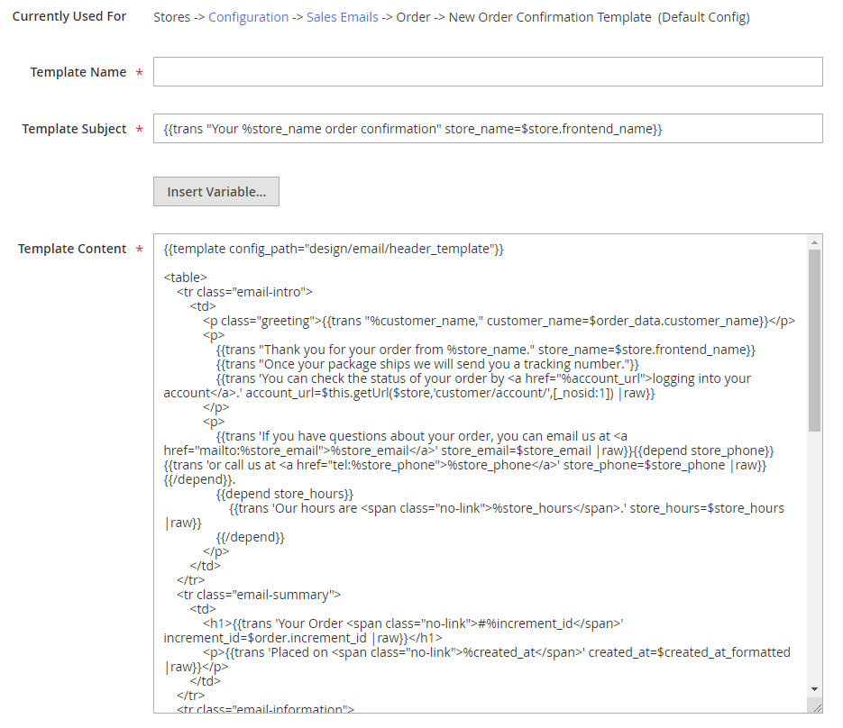The width and height of the screenshot is (843, 728).
Task: Place cursor on {{depend store_hours}} line
Action: 285,494
